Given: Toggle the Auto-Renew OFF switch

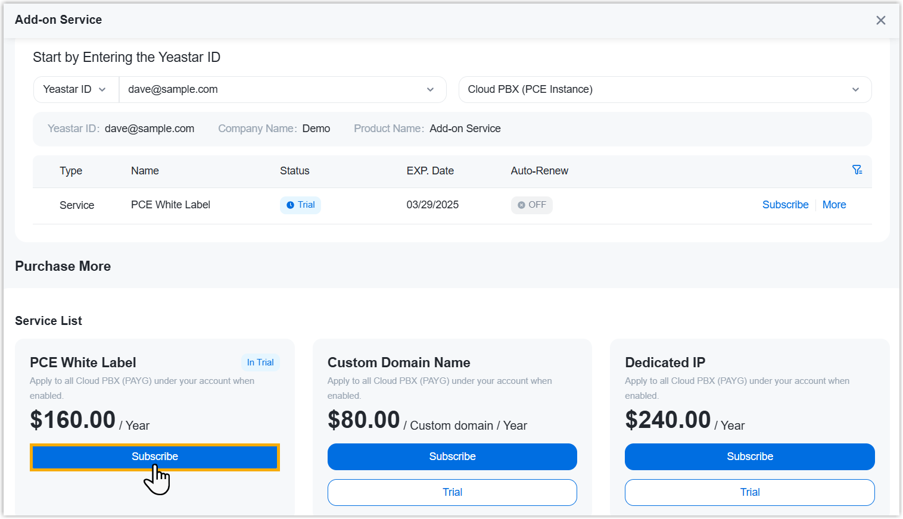Looking at the screenshot, I should click(531, 205).
